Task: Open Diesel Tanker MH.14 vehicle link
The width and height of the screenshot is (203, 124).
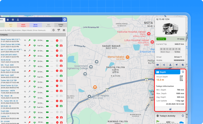Action: 11,45
